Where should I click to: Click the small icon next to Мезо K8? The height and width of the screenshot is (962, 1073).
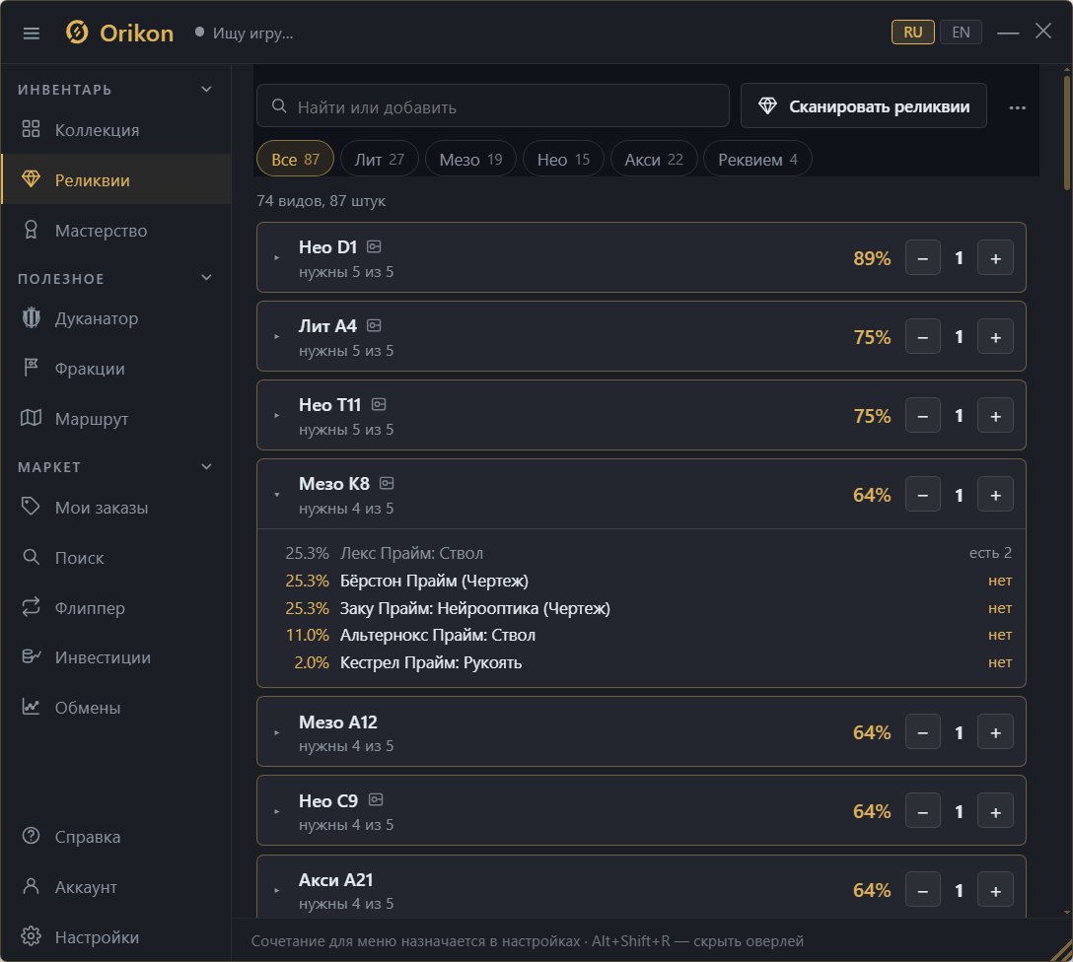(387, 483)
